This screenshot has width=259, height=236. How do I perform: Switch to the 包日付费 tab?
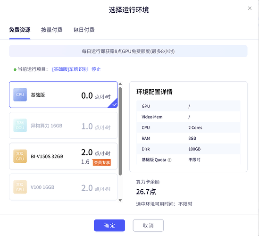84,30
